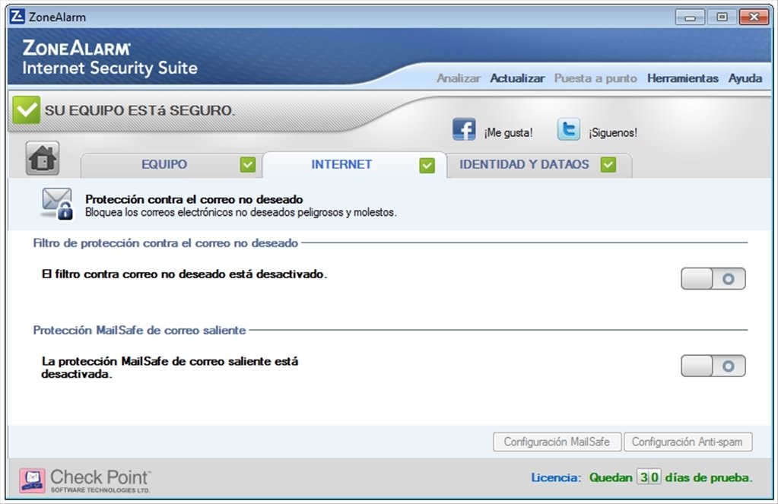Click the mail with padlock icon
Viewport: 778px width, 504px height.
coord(57,204)
